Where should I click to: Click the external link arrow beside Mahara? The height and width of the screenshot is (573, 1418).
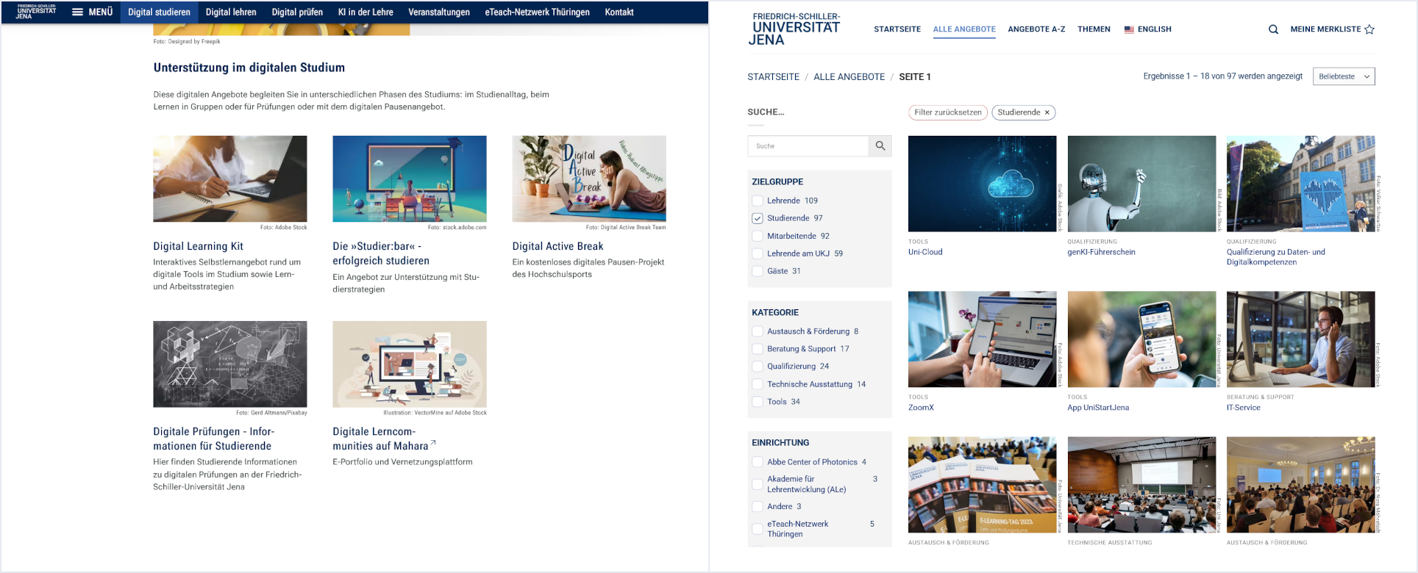pyautogui.click(x=433, y=443)
